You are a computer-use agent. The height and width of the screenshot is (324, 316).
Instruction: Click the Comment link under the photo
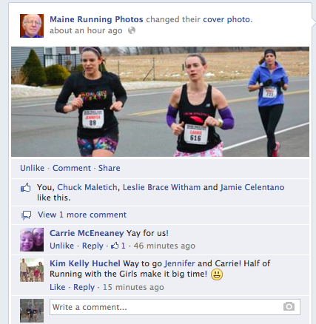[x=72, y=168]
